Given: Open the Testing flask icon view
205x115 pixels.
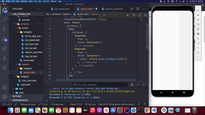Looking at the screenshot, I should coord(4,58).
